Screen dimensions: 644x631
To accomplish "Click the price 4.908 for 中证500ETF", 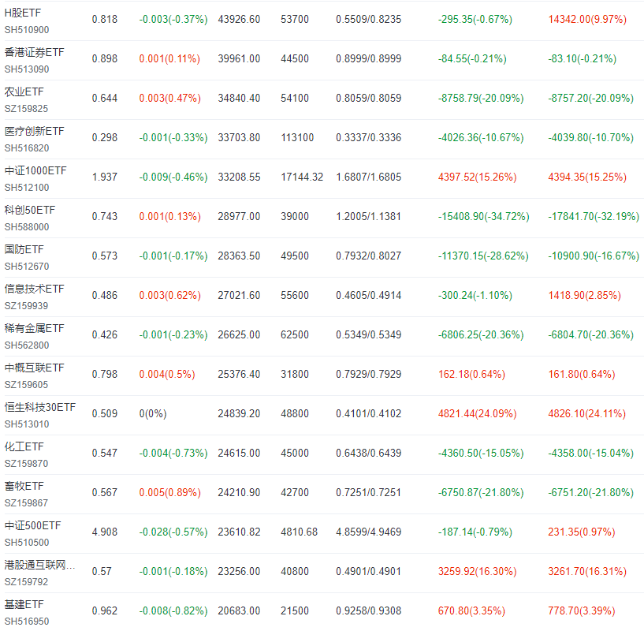I will pyautogui.click(x=105, y=532).
